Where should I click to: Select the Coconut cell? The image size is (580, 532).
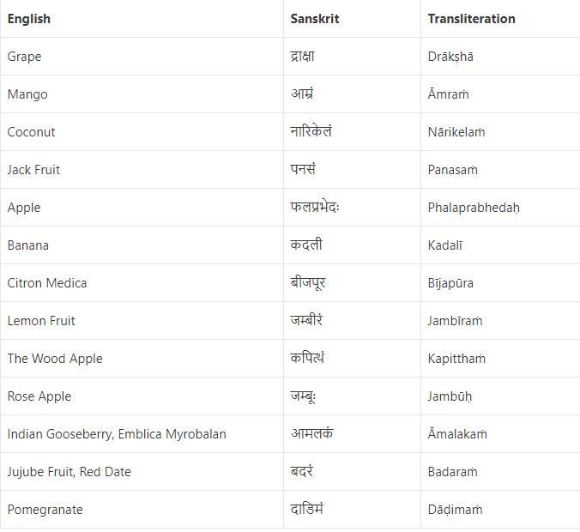(32, 132)
